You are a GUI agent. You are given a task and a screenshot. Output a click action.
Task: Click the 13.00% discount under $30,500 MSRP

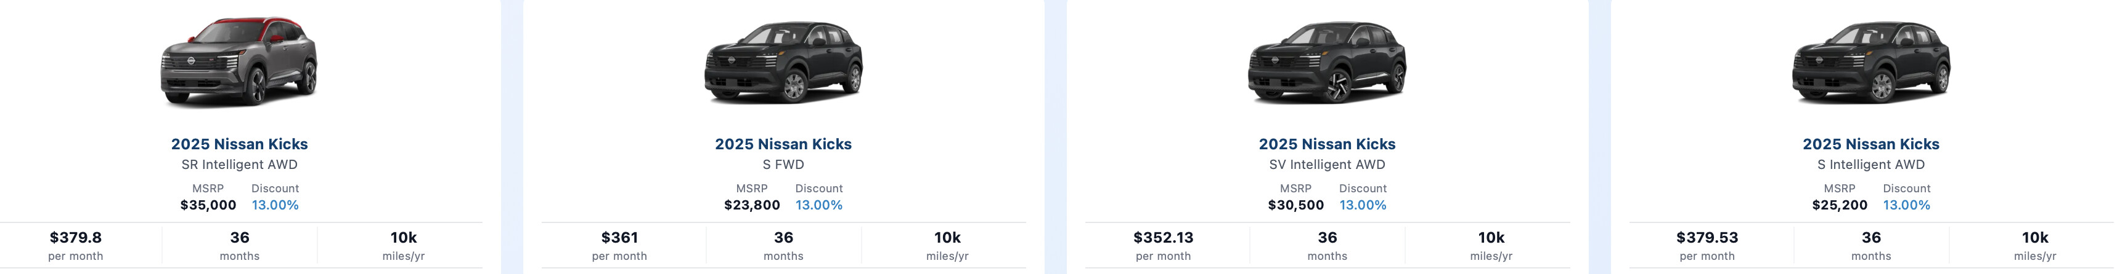click(1362, 205)
